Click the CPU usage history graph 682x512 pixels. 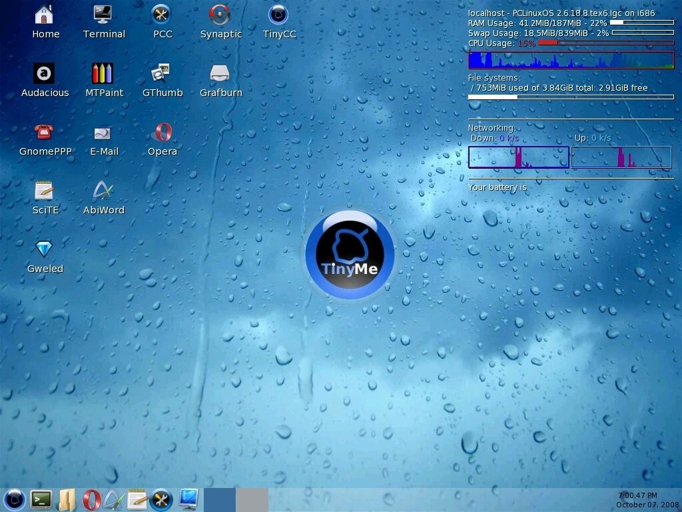click(571, 60)
